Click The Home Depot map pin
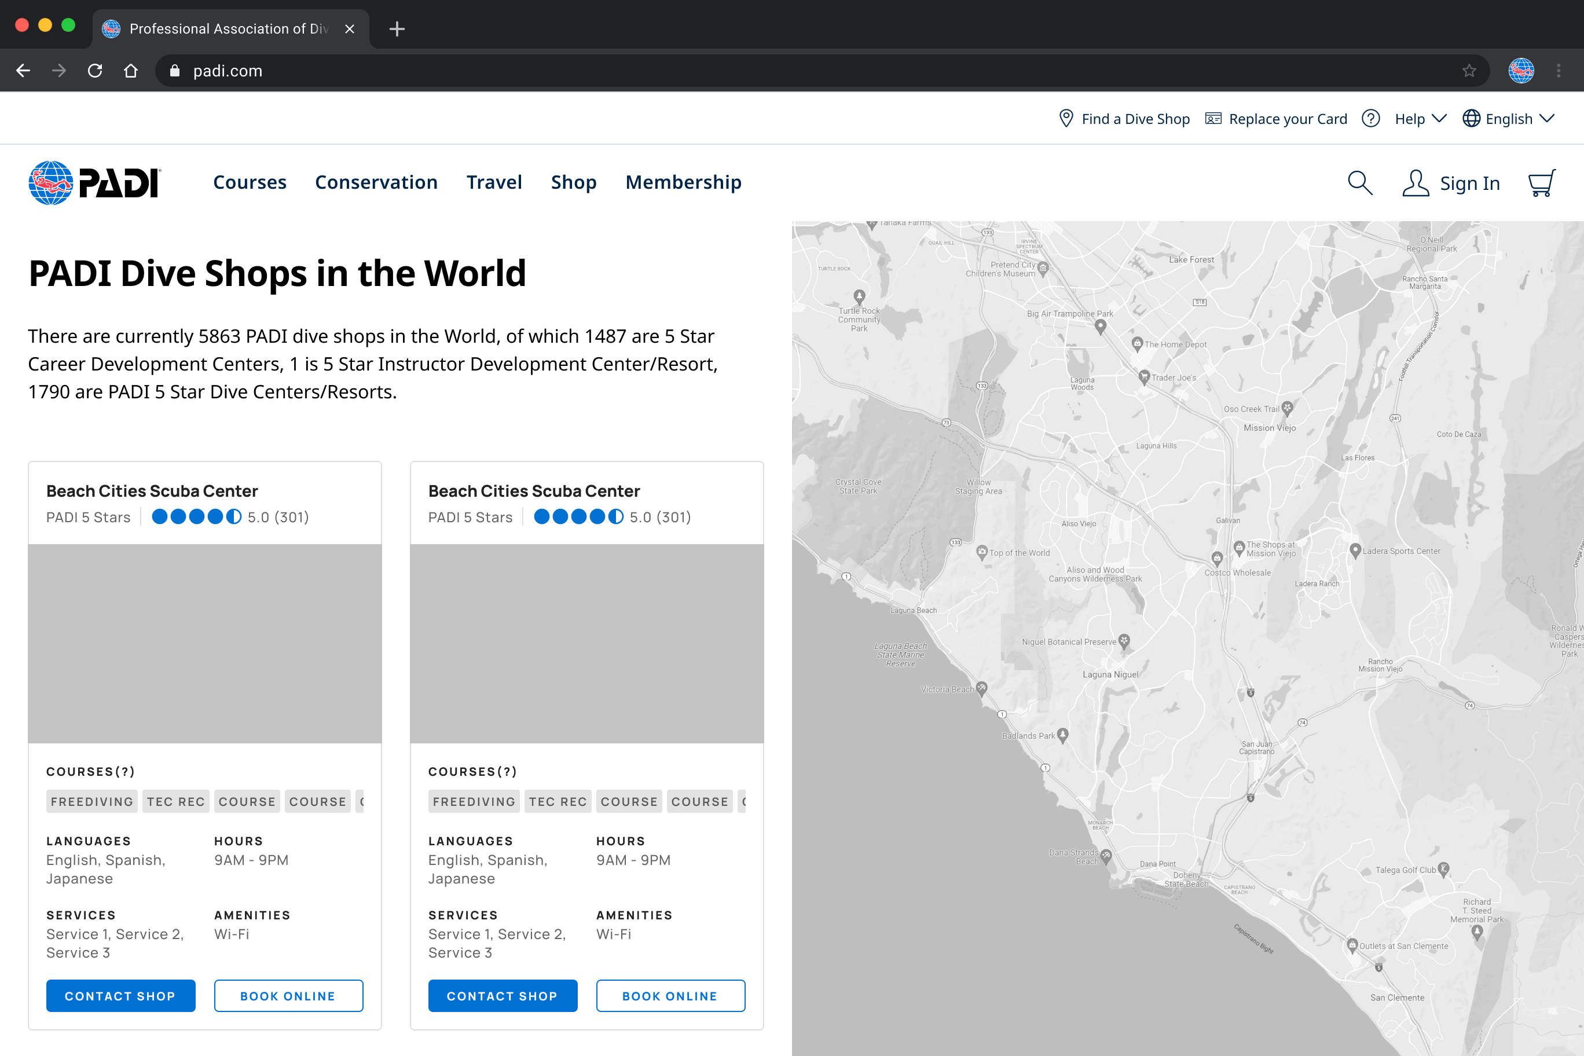 1137,343
